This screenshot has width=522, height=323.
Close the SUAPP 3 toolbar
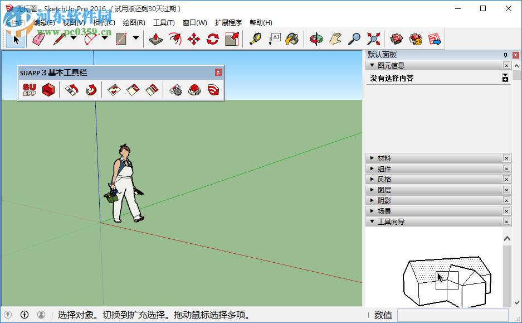click(217, 72)
